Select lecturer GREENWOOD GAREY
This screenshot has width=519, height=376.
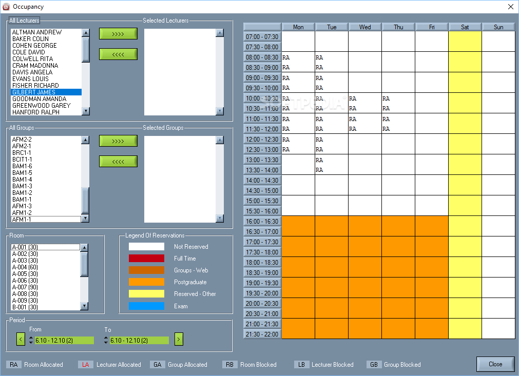[46, 106]
